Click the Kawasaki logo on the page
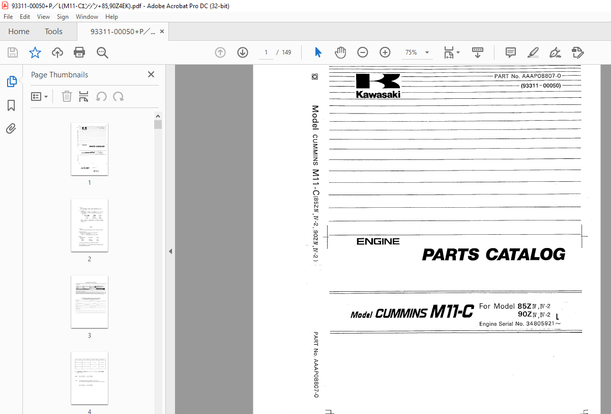 pyautogui.click(x=378, y=86)
